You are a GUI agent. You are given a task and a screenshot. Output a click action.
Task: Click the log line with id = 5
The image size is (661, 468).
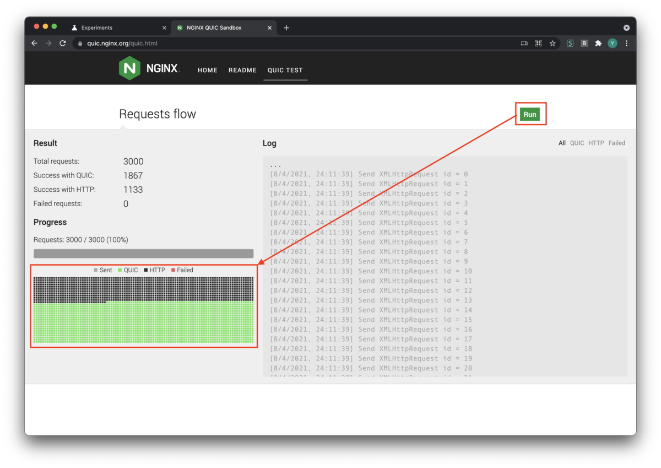[x=369, y=223]
